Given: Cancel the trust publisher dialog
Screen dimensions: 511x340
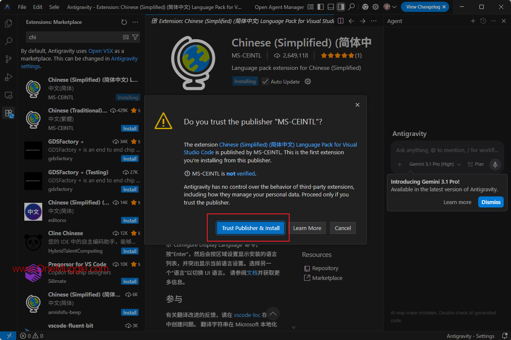Looking at the screenshot, I should coord(343,228).
